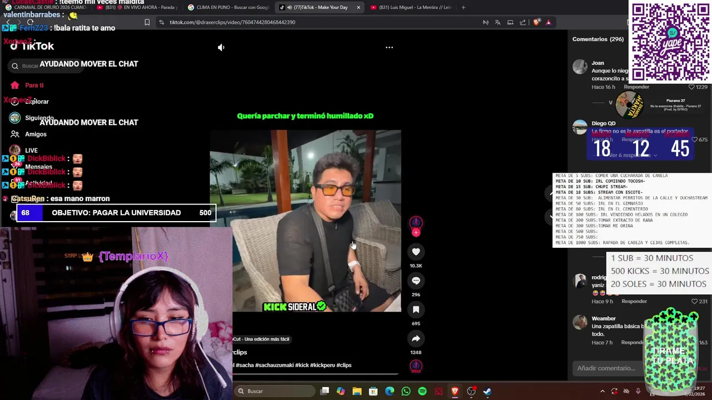Screen dimensions: 712x400
Task: Switch to the CLIMA EN PUNO Google tab
Action: (228, 7)
